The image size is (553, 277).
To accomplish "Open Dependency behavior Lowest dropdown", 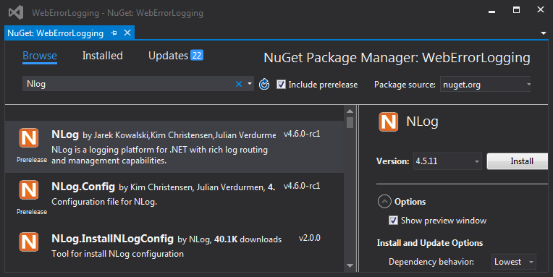I will point(513,262).
